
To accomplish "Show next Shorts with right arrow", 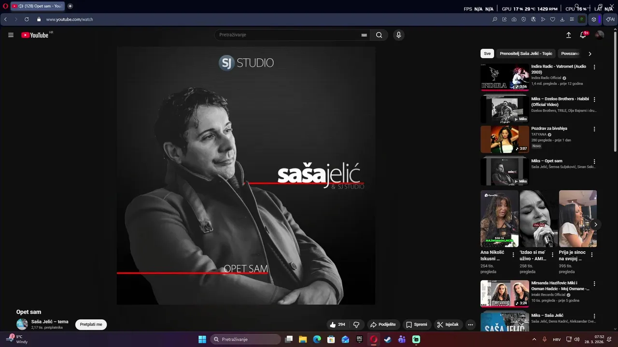I will (595, 225).
